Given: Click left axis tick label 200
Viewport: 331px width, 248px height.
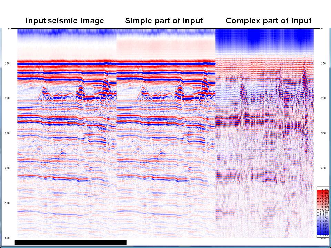Looking at the screenshot, I should click(x=7, y=98).
